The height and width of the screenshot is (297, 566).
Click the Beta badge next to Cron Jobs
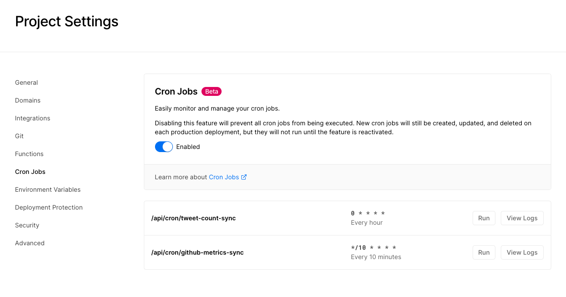[211, 91]
